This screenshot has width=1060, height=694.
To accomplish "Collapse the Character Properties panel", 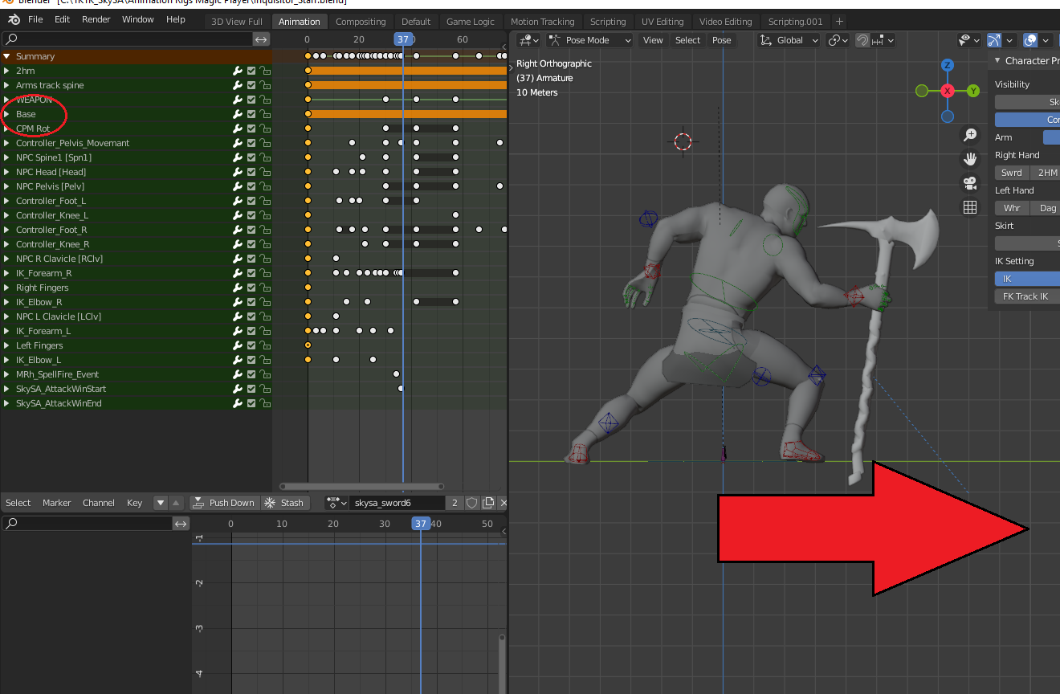I will coord(997,60).
